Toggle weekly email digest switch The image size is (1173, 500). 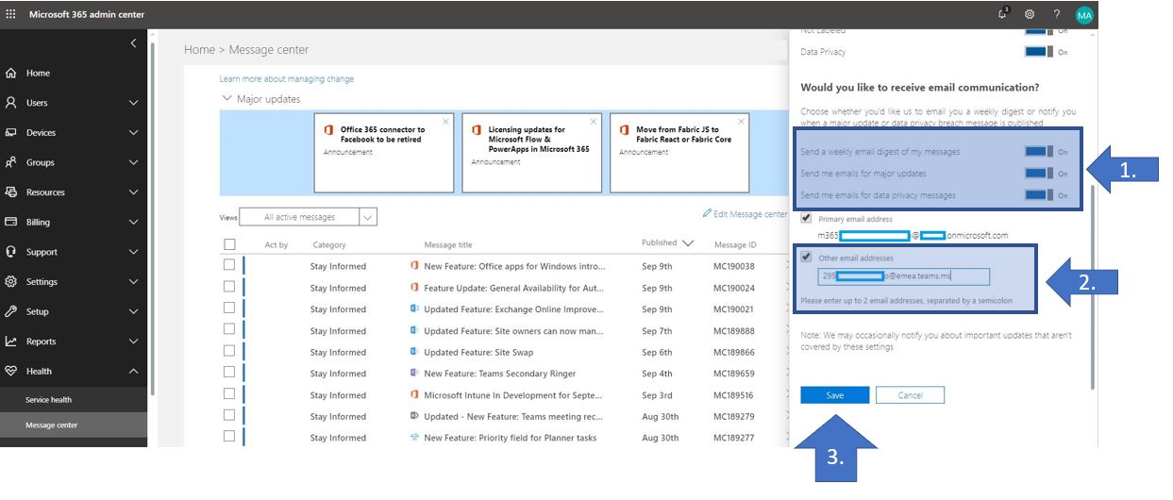click(x=1039, y=151)
